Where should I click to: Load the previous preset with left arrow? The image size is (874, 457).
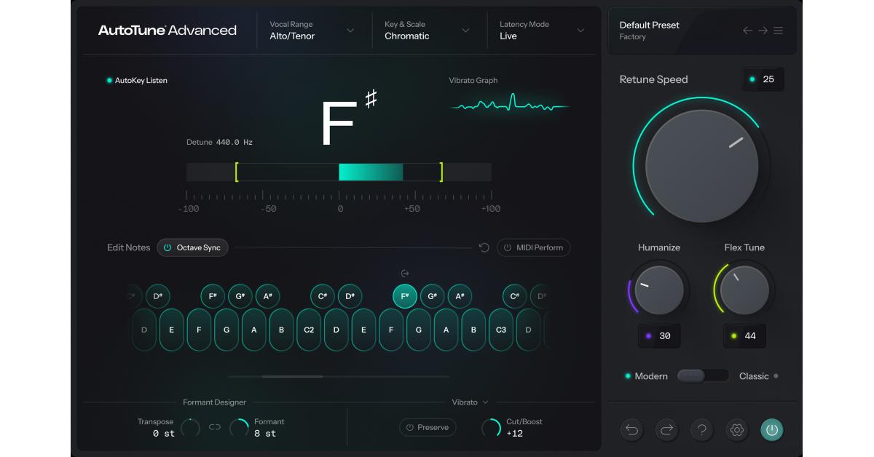click(747, 31)
